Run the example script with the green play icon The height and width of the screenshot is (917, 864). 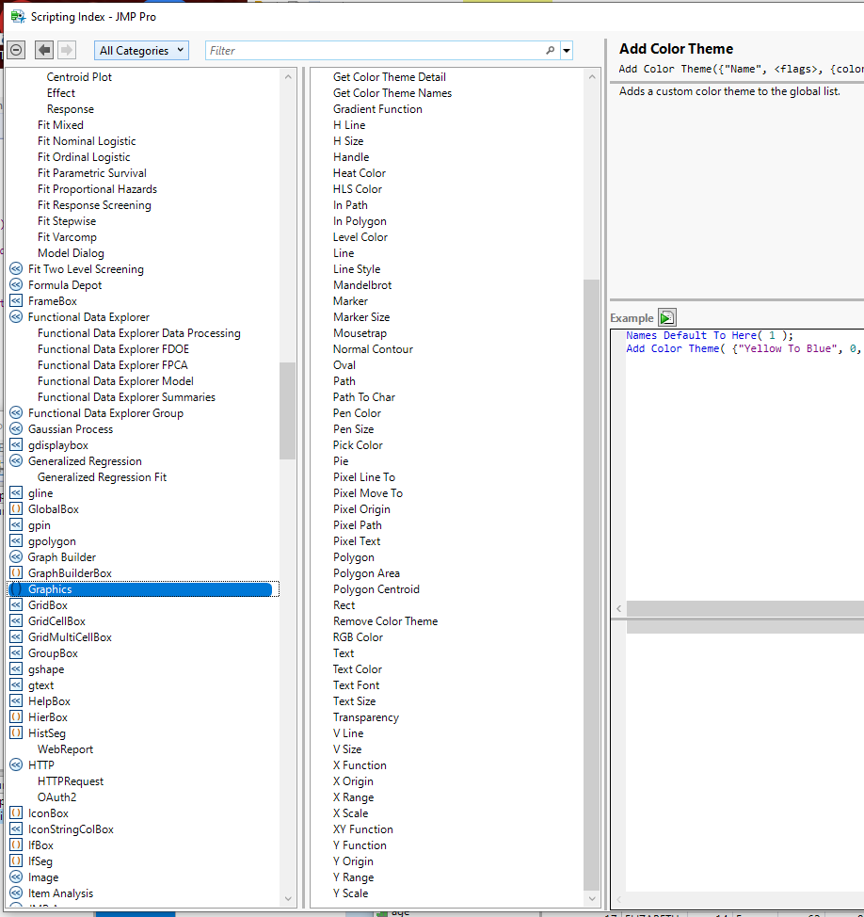click(x=666, y=317)
